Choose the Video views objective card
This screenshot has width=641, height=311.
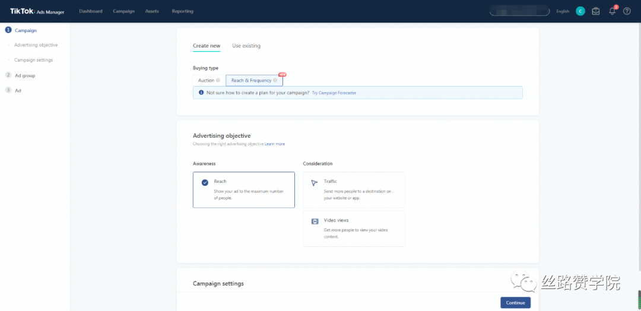click(354, 229)
